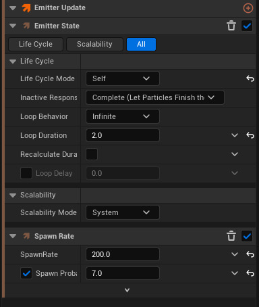Enable Recalculate Duration Each Loop checkbox
259x307 pixels.
[x=92, y=154]
